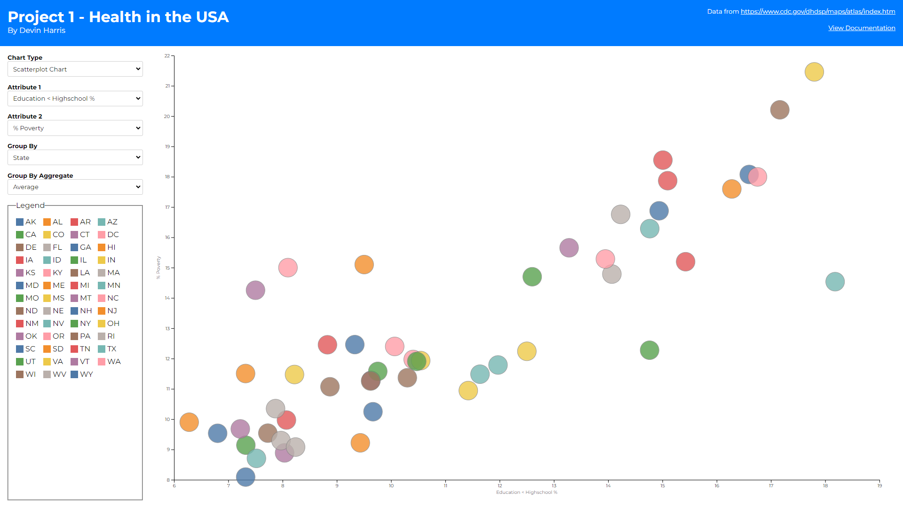The width and height of the screenshot is (903, 508).
Task: Click the MS legend color swatch
Action: 47,298
